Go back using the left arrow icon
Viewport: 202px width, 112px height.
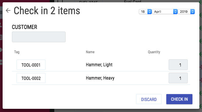8,10
